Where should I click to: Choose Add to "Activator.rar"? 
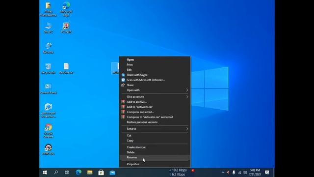[x=155, y=107]
